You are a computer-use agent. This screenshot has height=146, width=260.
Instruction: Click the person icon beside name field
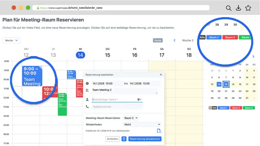coord(87,99)
